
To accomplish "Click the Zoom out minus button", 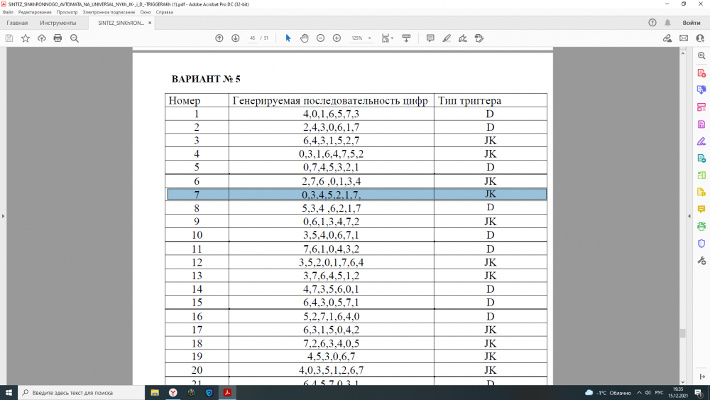I will click(320, 38).
